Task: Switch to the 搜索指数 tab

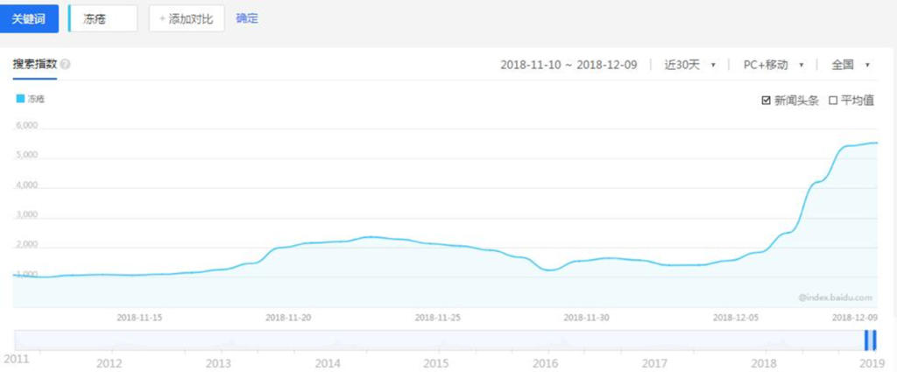Action: [35, 64]
